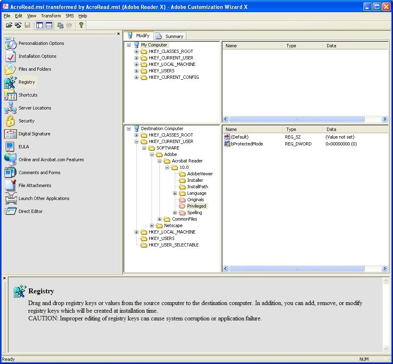Image resolution: width=393 pixels, height=364 pixels.
Task: Click left arrow of upper horizontal scrollbar
Action: (226, 119)
